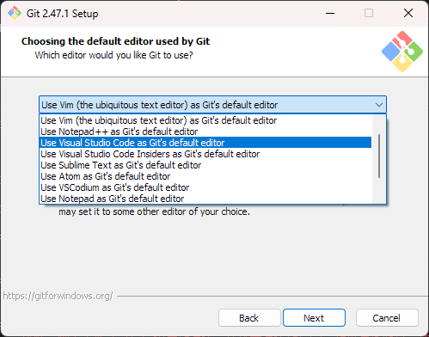429x337 pixels.
Task: Close the Git Setup window
Action: 408,13
